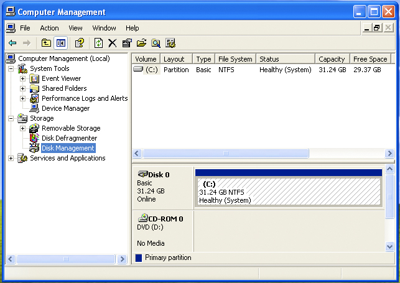The width and height of the screenshot is (400, 283).
Task: Open the Action menu
Action: click(x=49, y=28)
